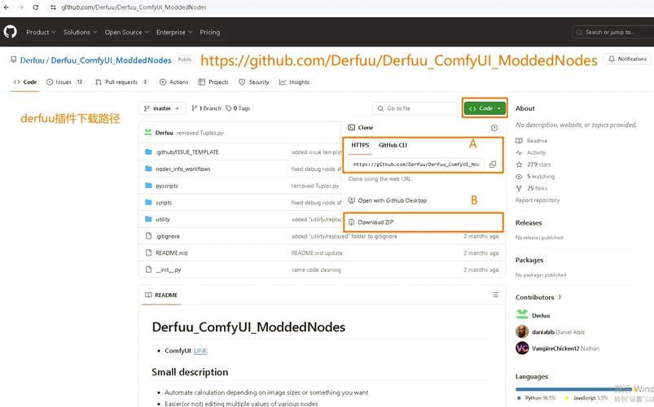This screenshot has width=654, height=407.
Task: Switch to the Pull requests tab
Action: click(121, 82)
